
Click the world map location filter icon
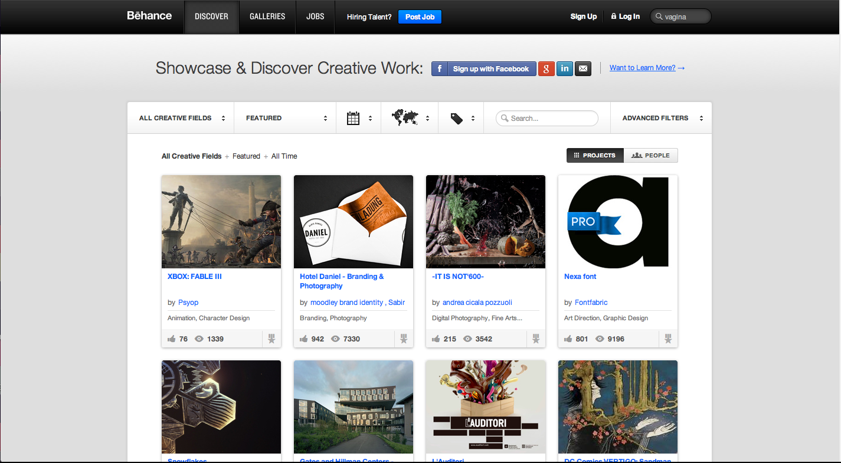[x=406, y=117]
